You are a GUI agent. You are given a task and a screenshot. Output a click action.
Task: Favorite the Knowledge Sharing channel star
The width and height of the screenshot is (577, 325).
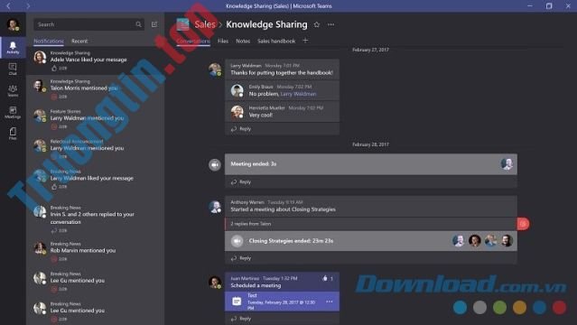317,24
